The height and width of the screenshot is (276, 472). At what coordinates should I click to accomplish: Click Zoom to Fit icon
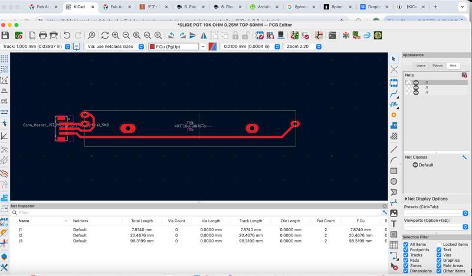tap(137, 35)
